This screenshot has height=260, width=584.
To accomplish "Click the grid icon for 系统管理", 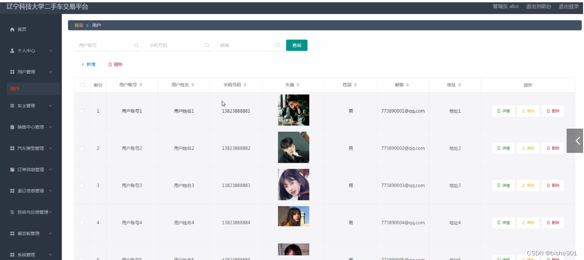I will pos(12,254).
